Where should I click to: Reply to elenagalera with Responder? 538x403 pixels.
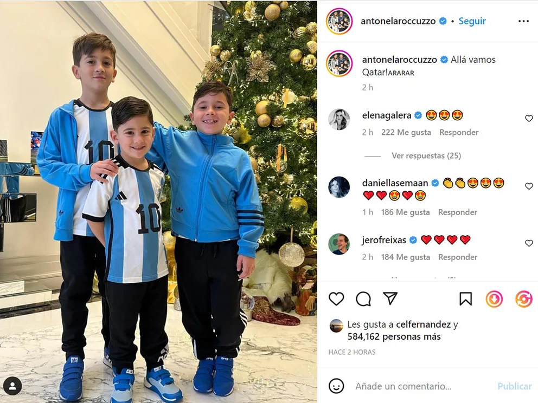coord(459,132)
